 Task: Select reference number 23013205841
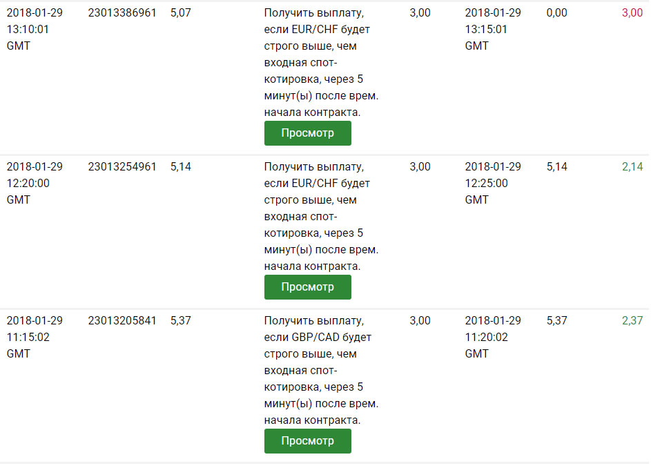[122, 321]
